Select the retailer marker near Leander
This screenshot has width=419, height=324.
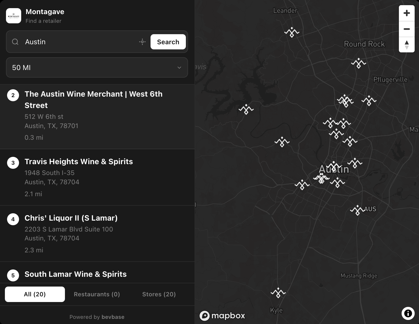pos(292,32)
